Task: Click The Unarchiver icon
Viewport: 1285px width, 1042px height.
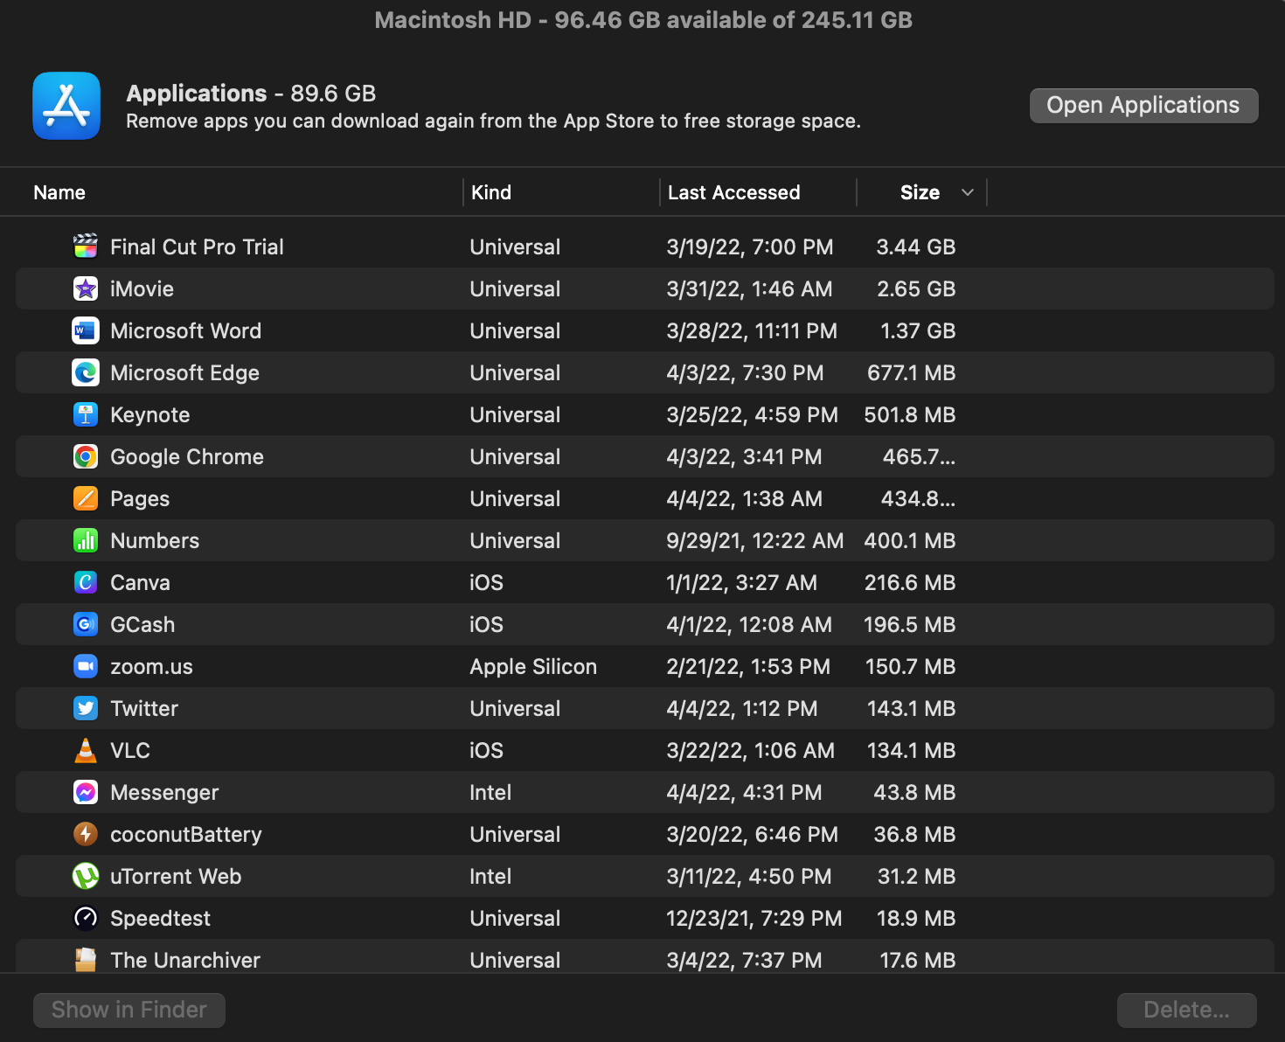Action: (86, 960)
